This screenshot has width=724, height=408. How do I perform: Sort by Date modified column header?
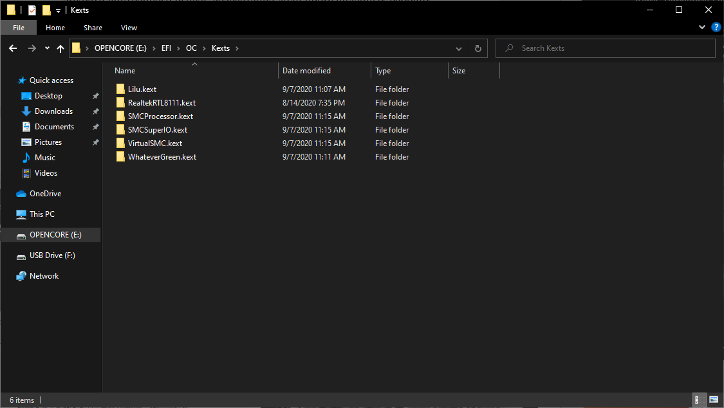tap(324, 71)
